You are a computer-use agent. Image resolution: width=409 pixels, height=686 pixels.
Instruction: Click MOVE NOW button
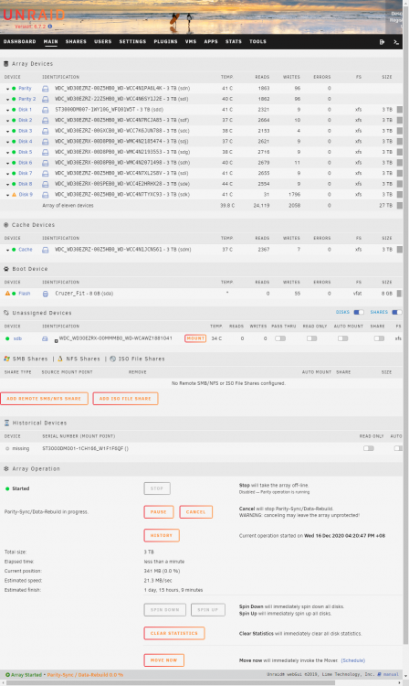(x=163, y=660)
